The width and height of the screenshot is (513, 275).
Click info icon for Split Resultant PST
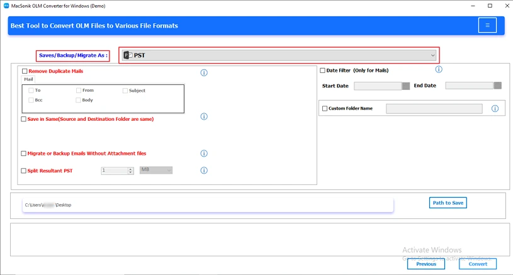(204, 171)
